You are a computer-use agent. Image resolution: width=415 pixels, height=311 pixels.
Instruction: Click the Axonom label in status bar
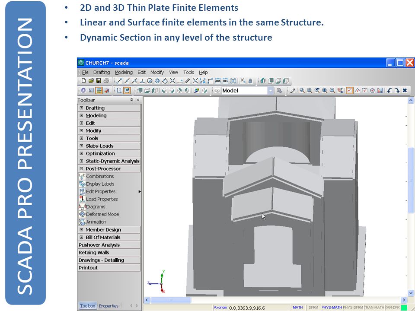[220, 308]
